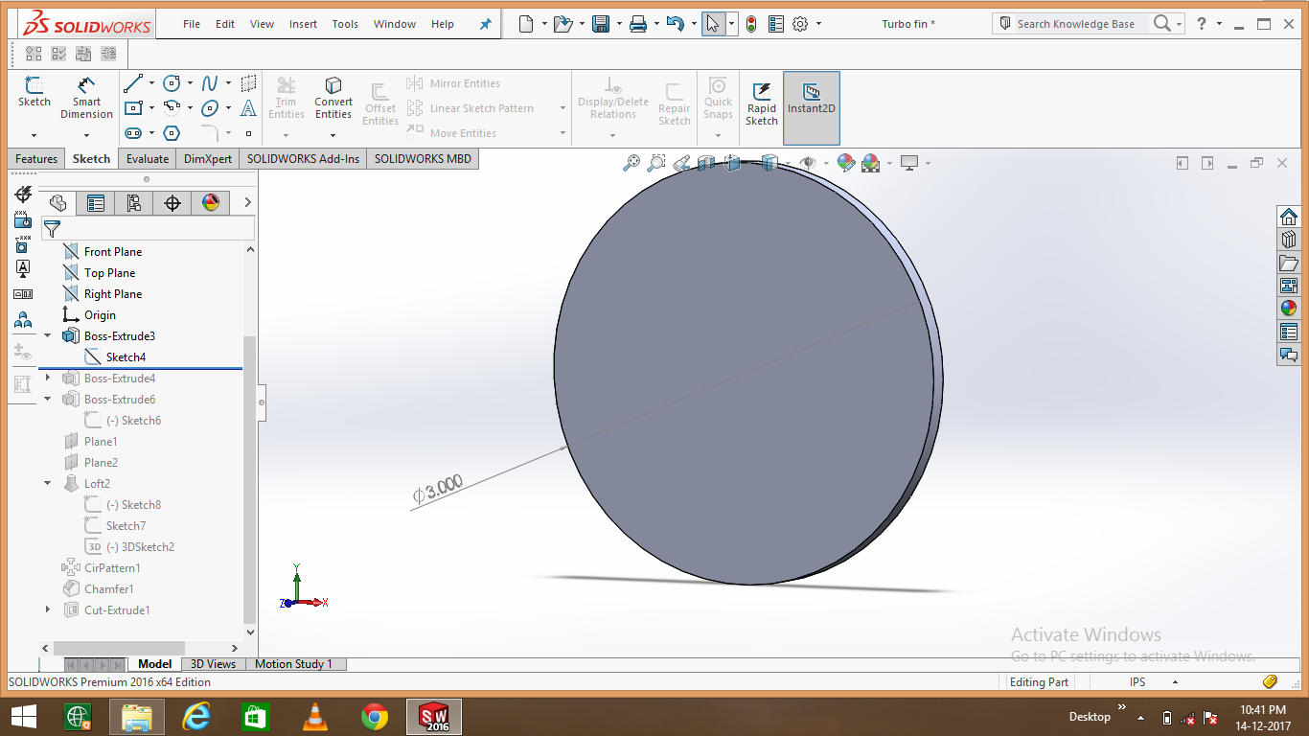Screen dimensions: 1309x736
Task: Click the feature tree filter field
Action: point(147,228)
